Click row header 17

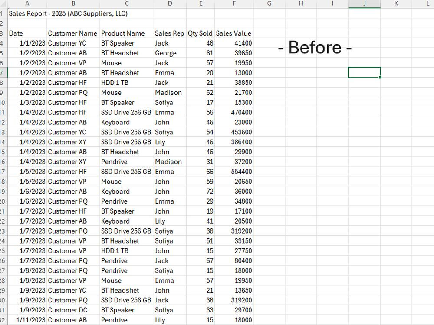point(3,172)
